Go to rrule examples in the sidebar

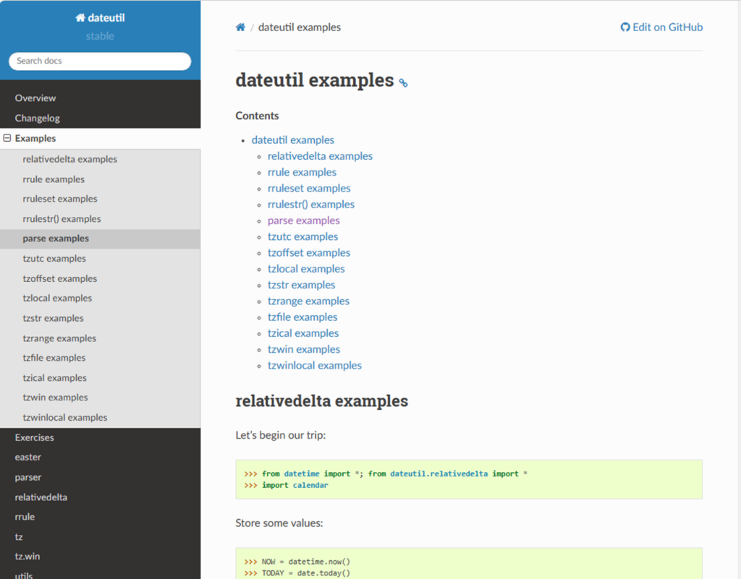pos(54,179)
